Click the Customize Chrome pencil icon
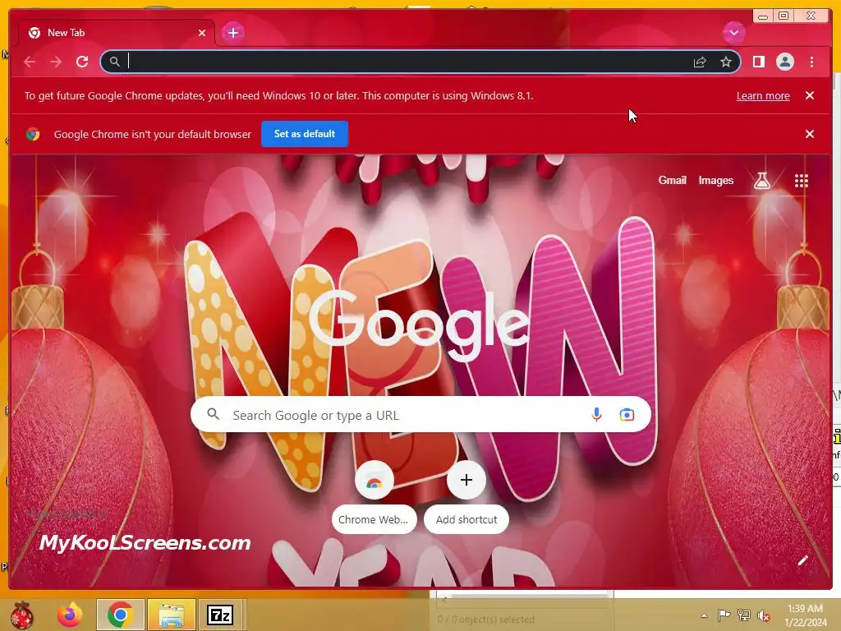 tap(802, 560)
